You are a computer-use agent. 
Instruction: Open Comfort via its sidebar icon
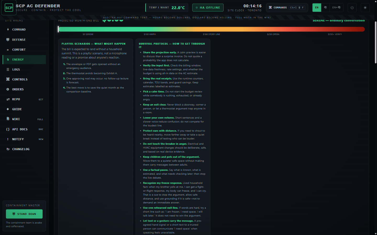(8, 50)
